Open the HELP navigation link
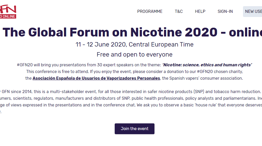Viewport: 262px width, 146px height. [x=200, y=11]
